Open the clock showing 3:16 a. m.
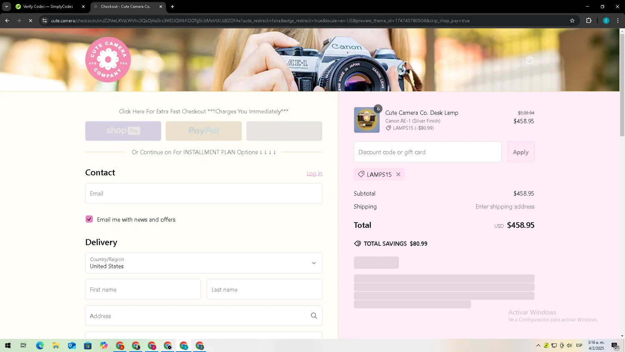Image resolution: width=625 pixels, height=352 pixels. (x=596, y=345)
